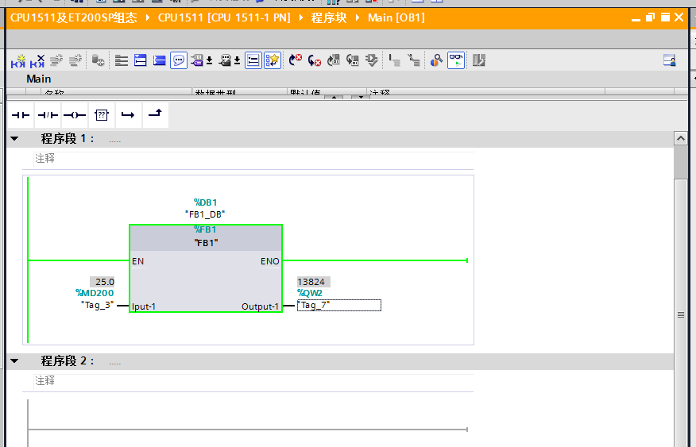Open all networks with the toolbar icon
The image size is (696, 447).
pos(141,60)
